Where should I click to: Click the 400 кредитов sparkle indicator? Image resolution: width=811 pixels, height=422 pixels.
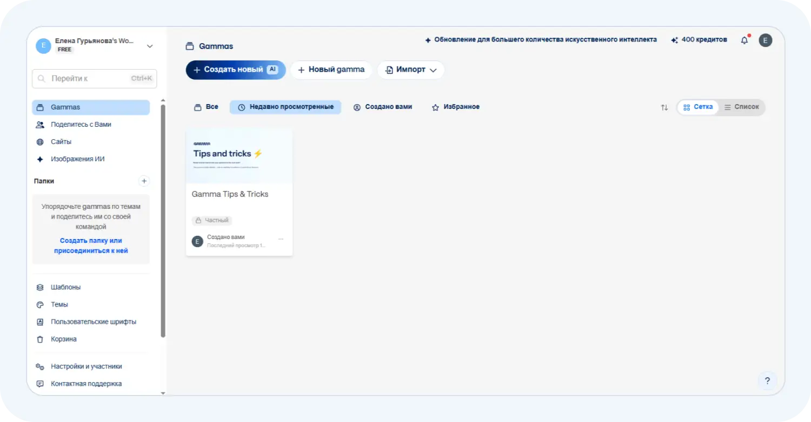[x=699, y=40]
